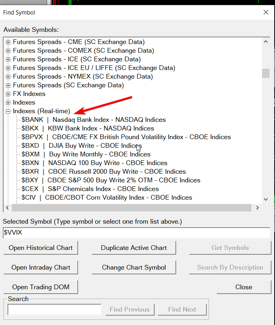The width and height of the screenshot is (275, 325).
Task: Close the Find Symbol dialog with X
Action: coord(266,12)
